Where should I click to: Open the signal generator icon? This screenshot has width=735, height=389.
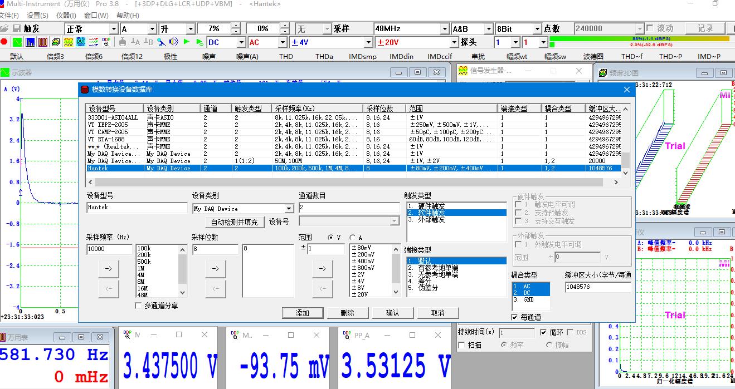[69, 42]
